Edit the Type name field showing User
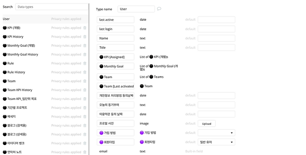Screen dimensions: 306x155 click(x=136, y=9)
